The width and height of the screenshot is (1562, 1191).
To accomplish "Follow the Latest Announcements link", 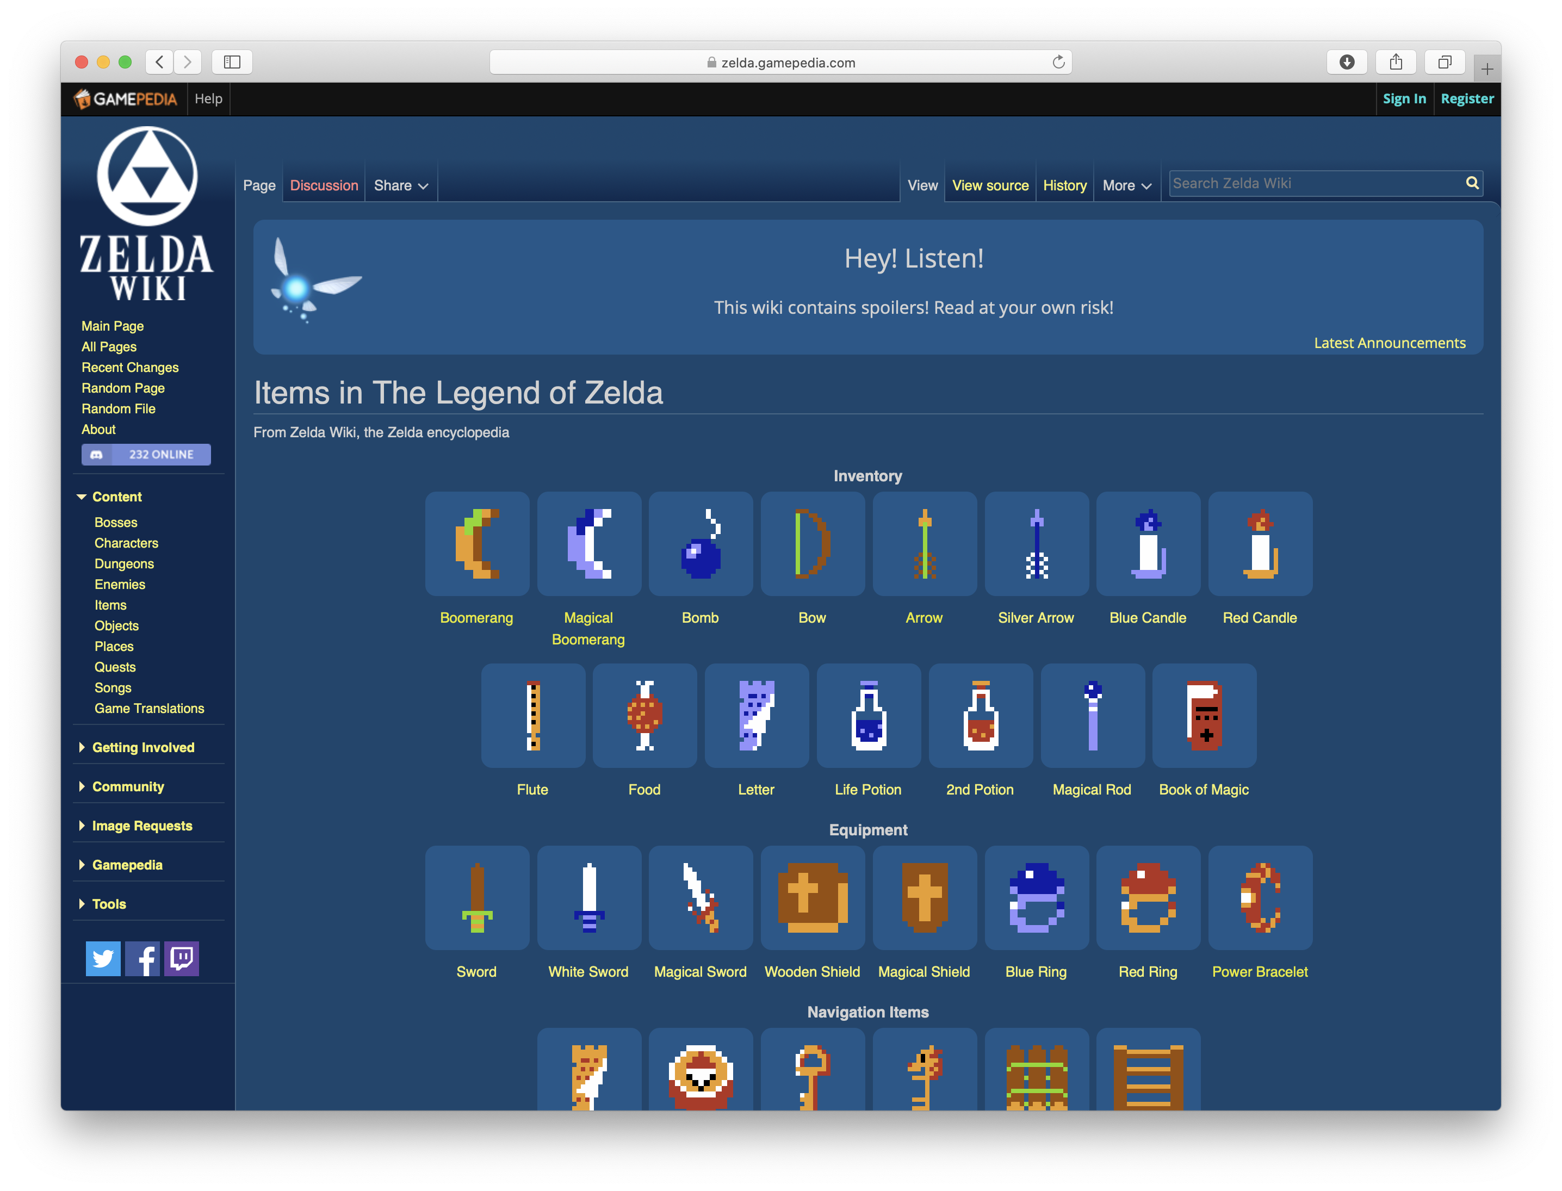I will (x=1389, y=343).
